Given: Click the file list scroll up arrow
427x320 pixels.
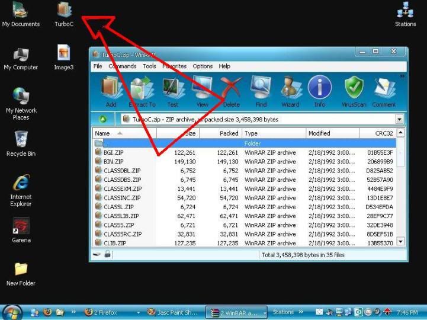Looking at the screenshot, I should click(400, 133).
